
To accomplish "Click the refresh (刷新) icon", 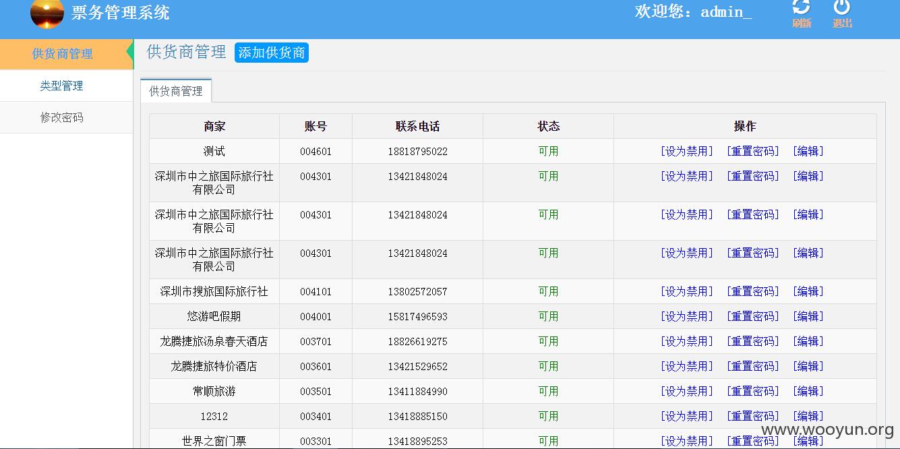I will pos(801,7).
